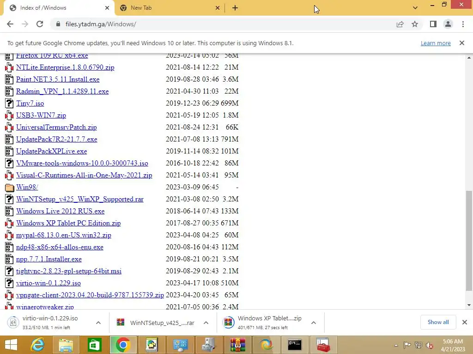
Task: Open the Chrome side panel icon
Action: click(x=433, y=24)
